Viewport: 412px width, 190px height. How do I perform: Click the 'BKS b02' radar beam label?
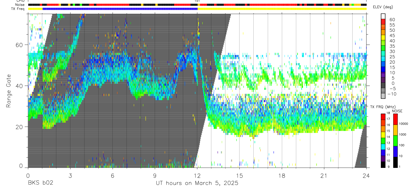(40, 183)
